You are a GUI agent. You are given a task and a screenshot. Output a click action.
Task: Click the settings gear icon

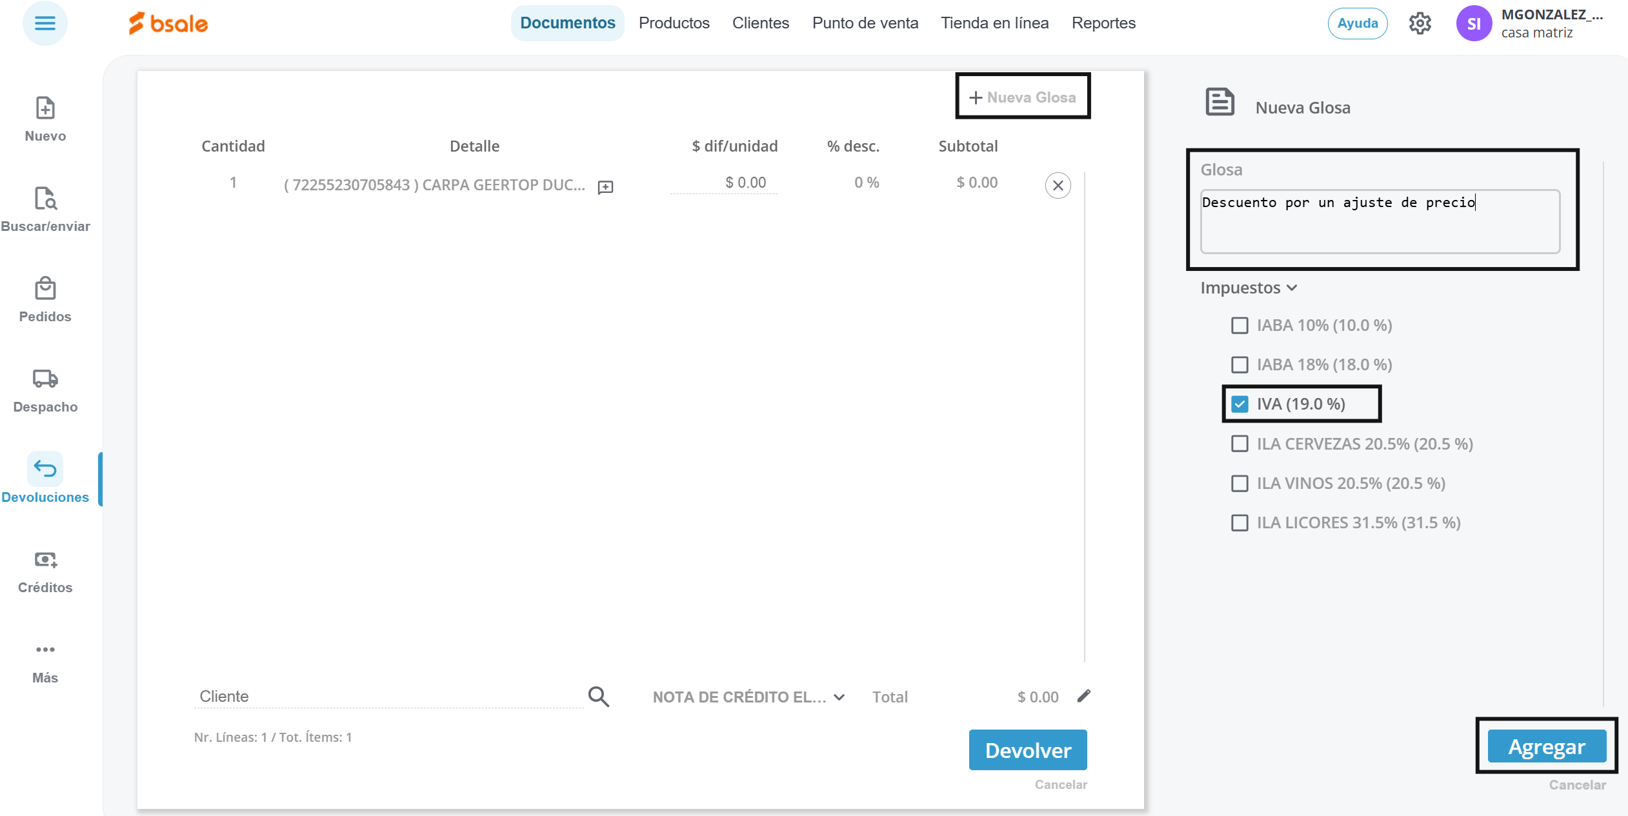(x=1420, y=24)
